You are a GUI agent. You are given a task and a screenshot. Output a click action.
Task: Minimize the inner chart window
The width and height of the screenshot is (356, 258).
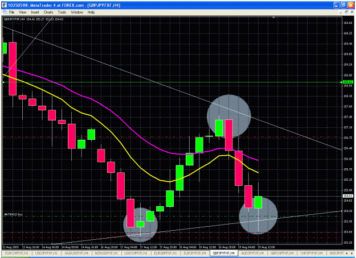pos(341,13)
